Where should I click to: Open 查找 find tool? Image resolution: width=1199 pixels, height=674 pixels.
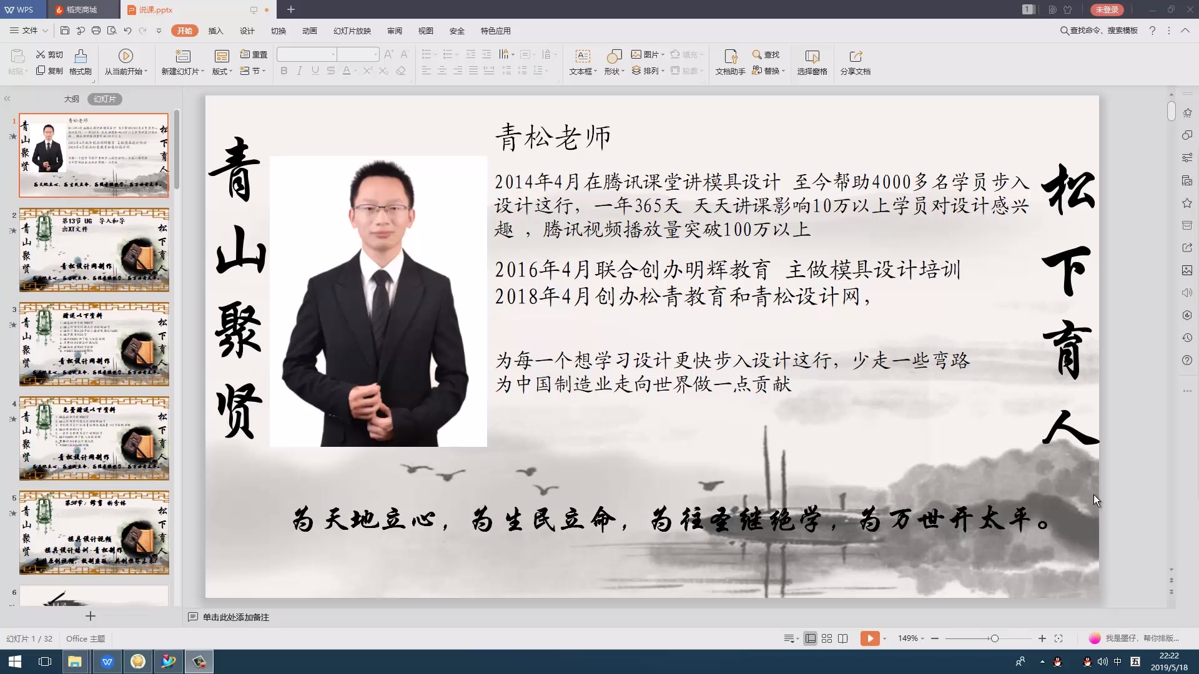point(766,54)
